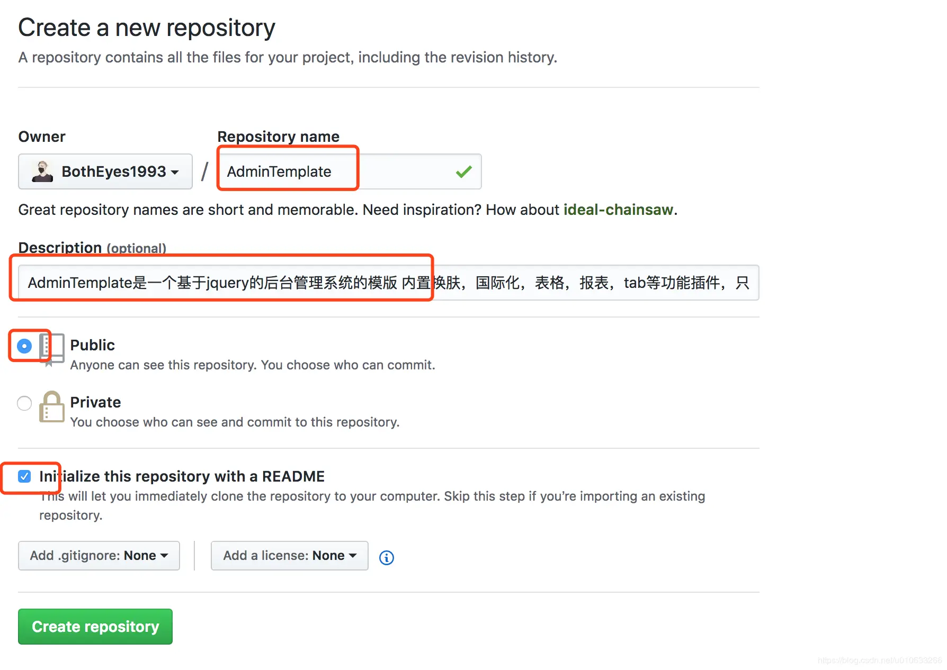
Task: Focus the Repository name input field
Action: point(339,171)
